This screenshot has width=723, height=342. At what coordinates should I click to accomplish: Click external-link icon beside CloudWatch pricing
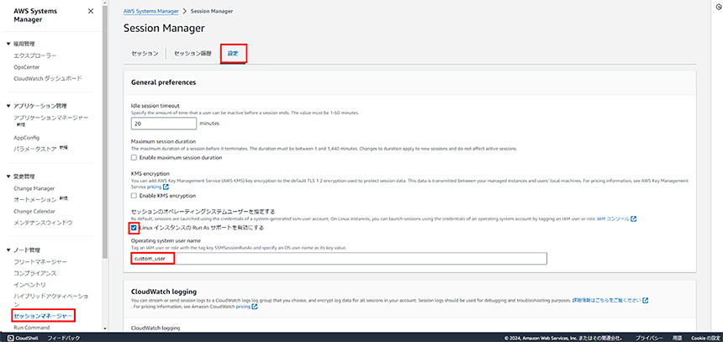[x=255, y=306]
